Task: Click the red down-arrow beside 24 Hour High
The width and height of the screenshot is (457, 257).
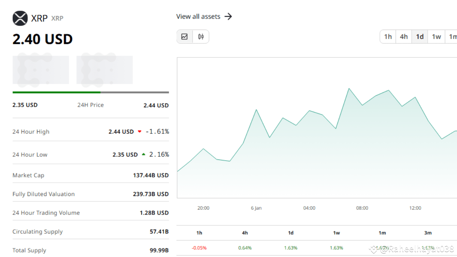Action: tap(139, 131)
